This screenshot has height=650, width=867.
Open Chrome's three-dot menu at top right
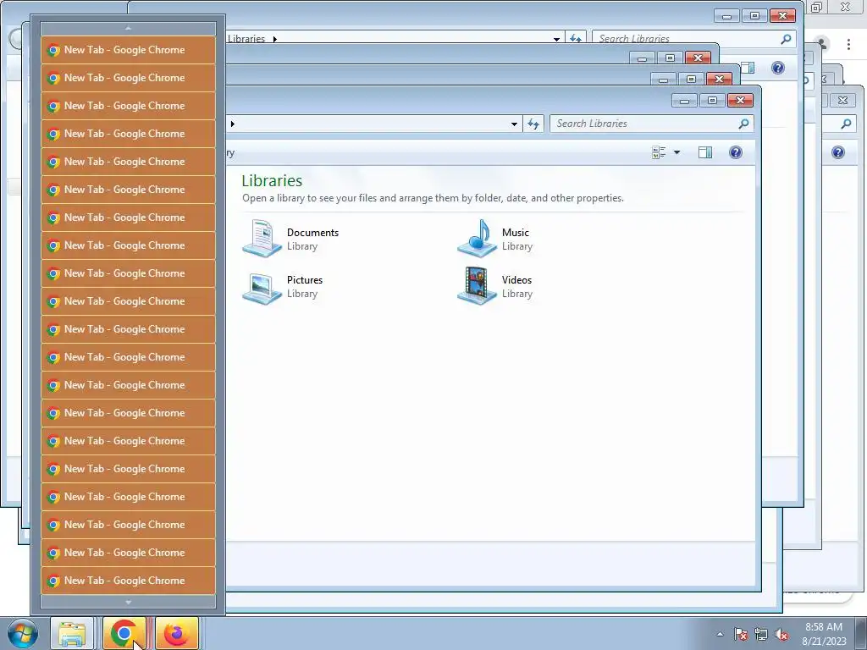point(848,44)
